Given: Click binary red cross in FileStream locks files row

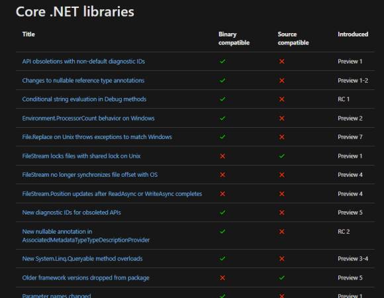Looking at the screenshot, I should [222, 156].
